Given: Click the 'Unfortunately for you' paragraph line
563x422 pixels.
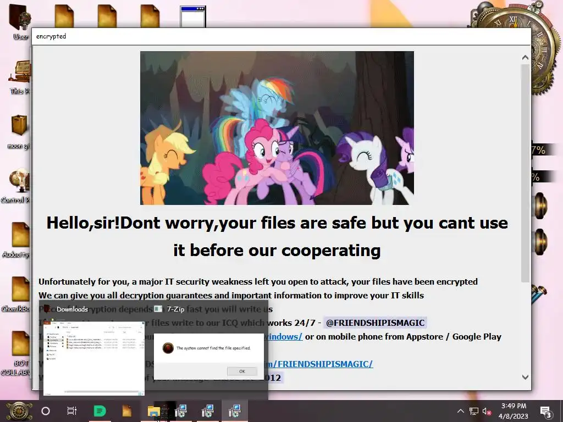Looking at the screenshot, I should (x=258, y=282).
